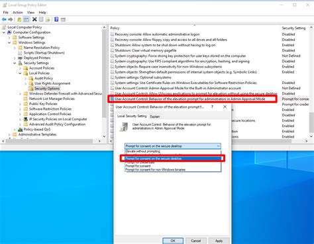
Task: Select Software Restriction Policies node
Action: (50, 109)
